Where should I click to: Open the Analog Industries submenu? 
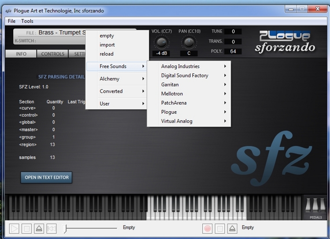tap(189, 66)
